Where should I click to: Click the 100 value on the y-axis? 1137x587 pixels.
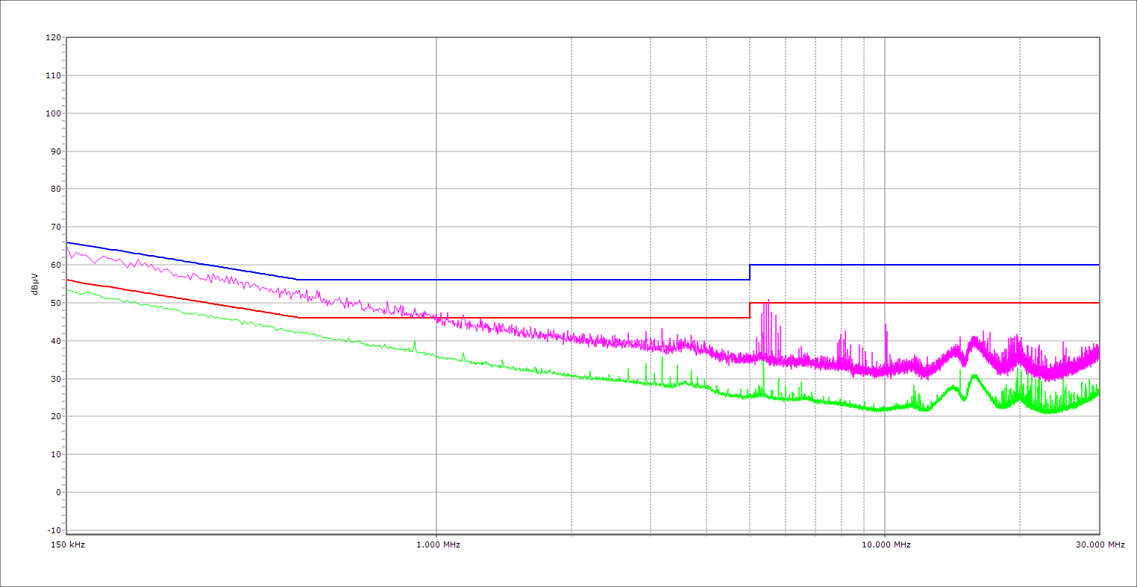tap(53, 113)
